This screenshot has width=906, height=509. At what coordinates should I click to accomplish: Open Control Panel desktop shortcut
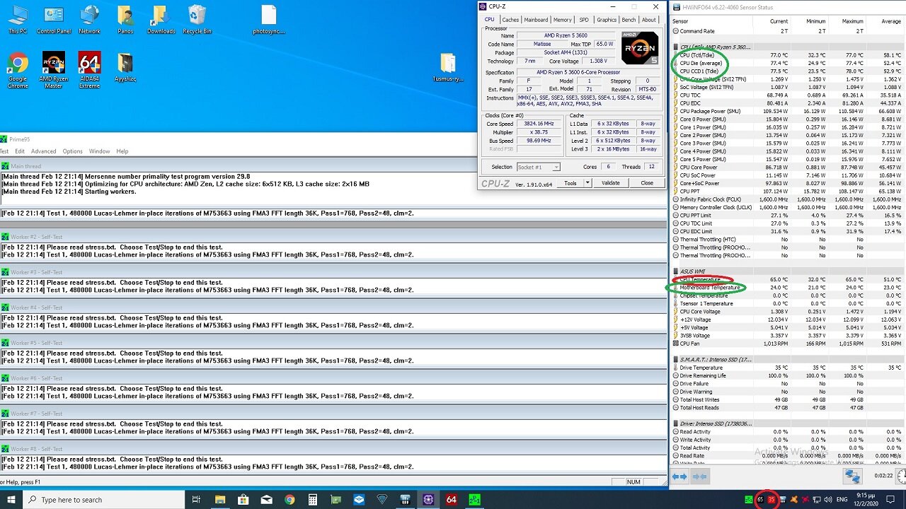coord(54,19)
